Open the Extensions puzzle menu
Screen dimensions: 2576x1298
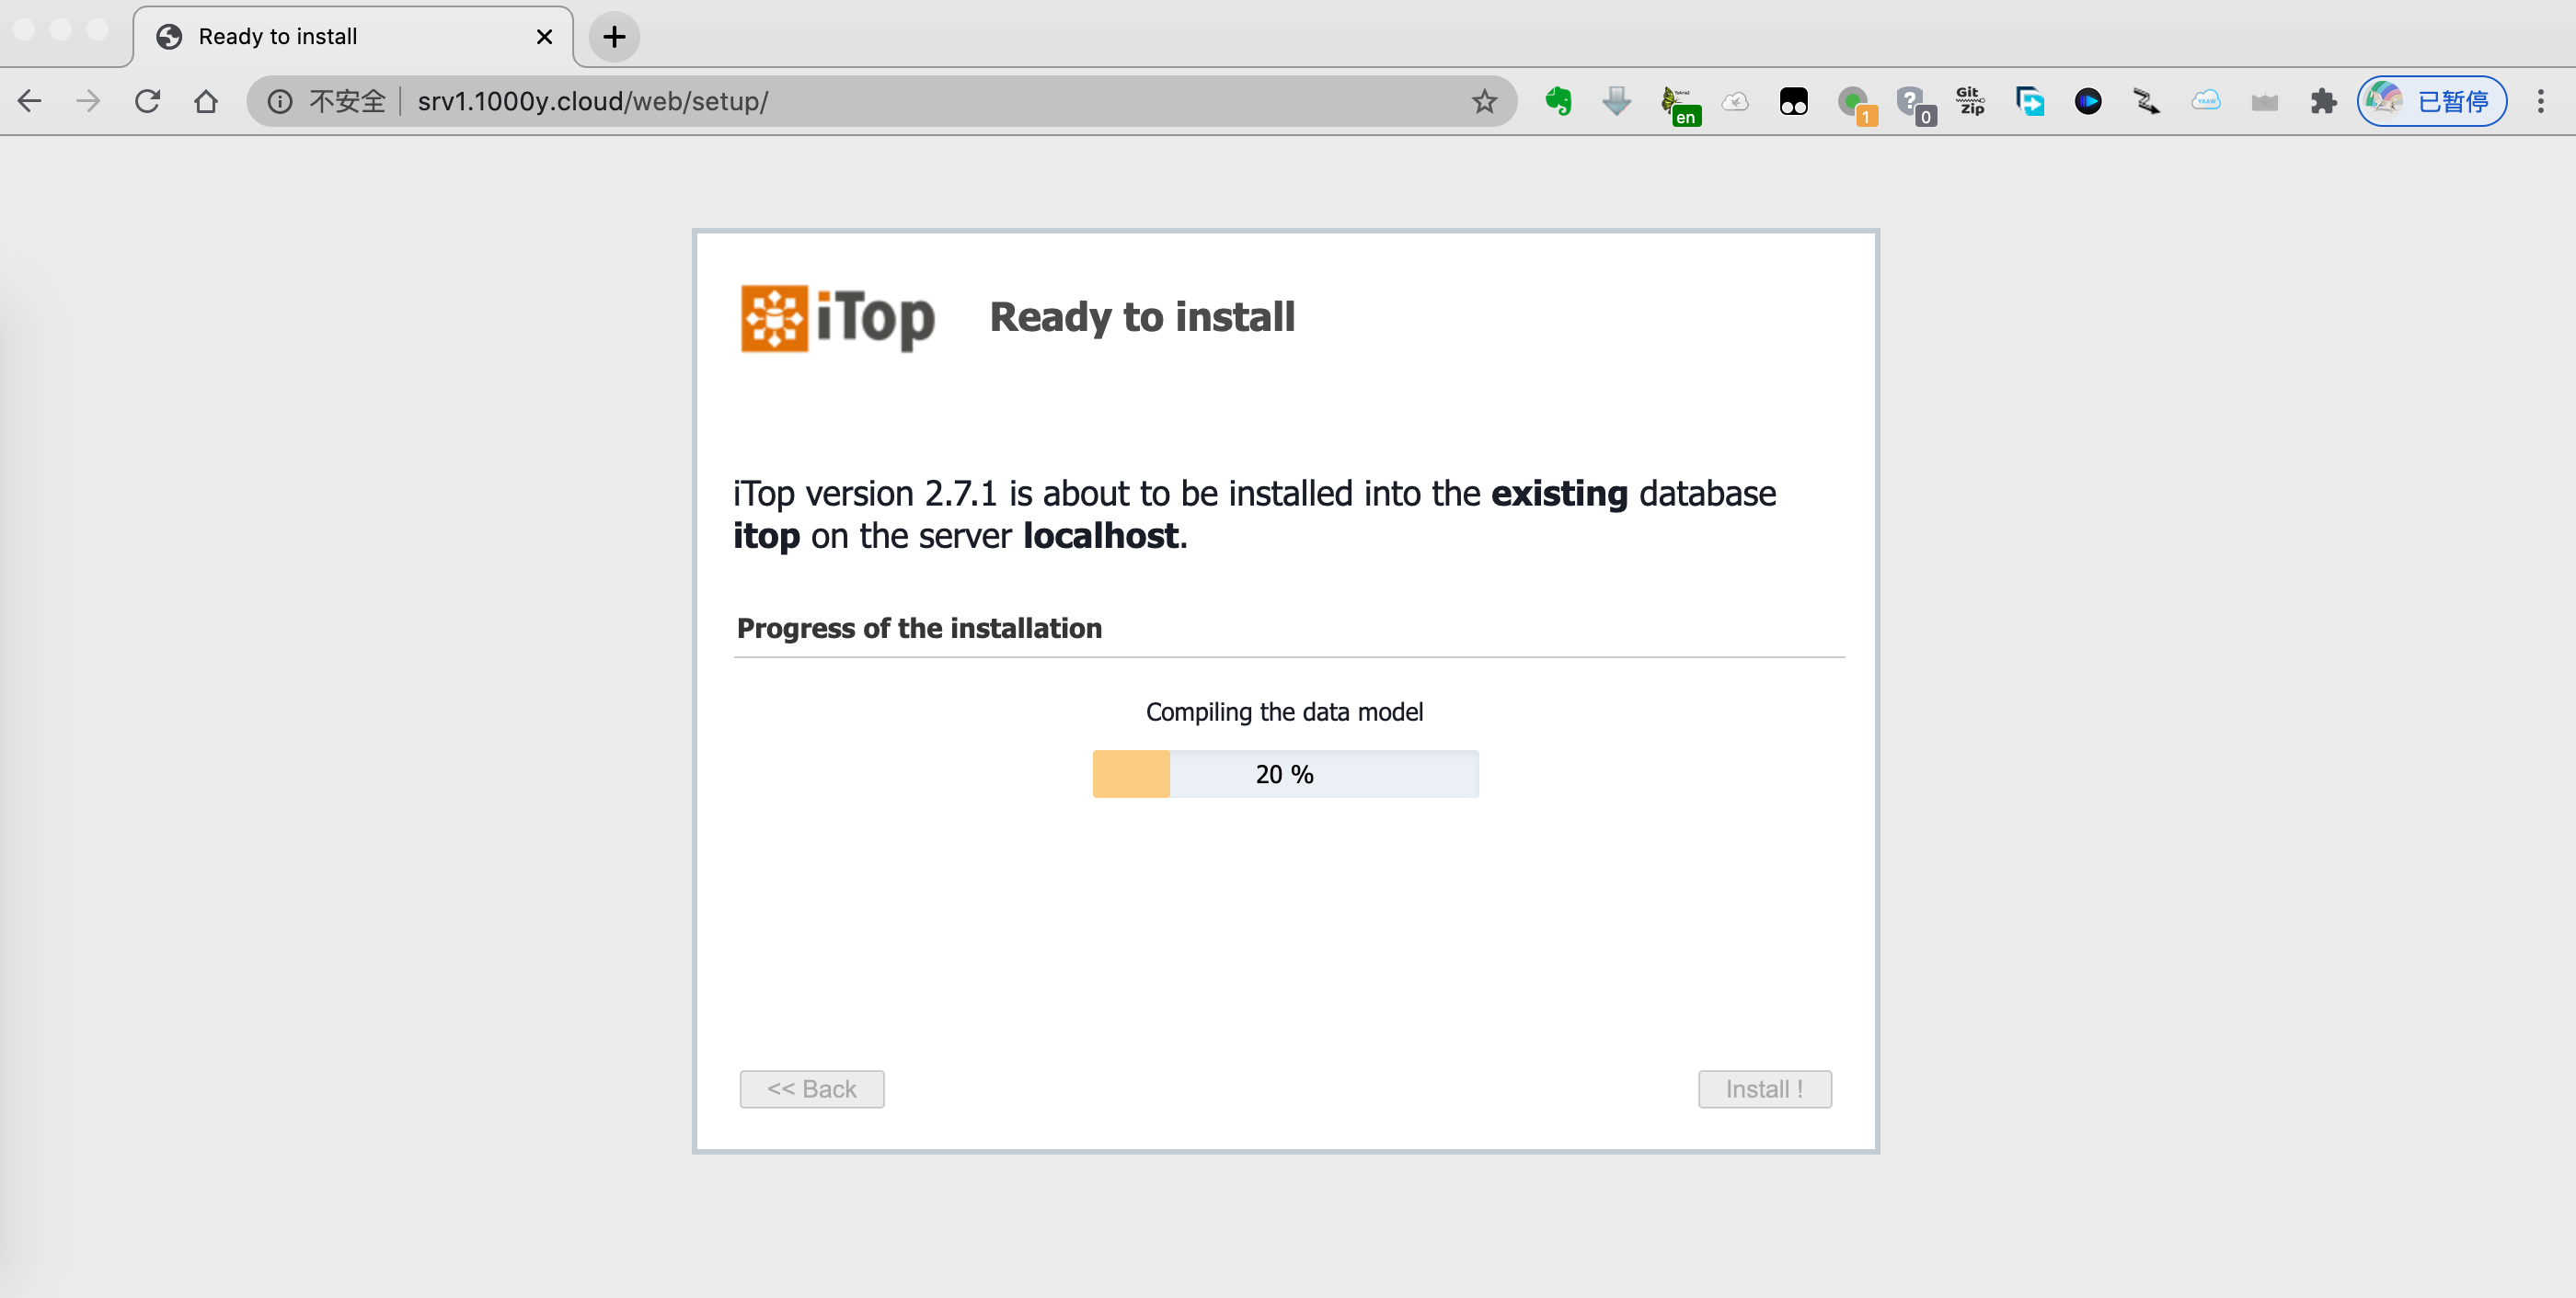point(2324,101)
